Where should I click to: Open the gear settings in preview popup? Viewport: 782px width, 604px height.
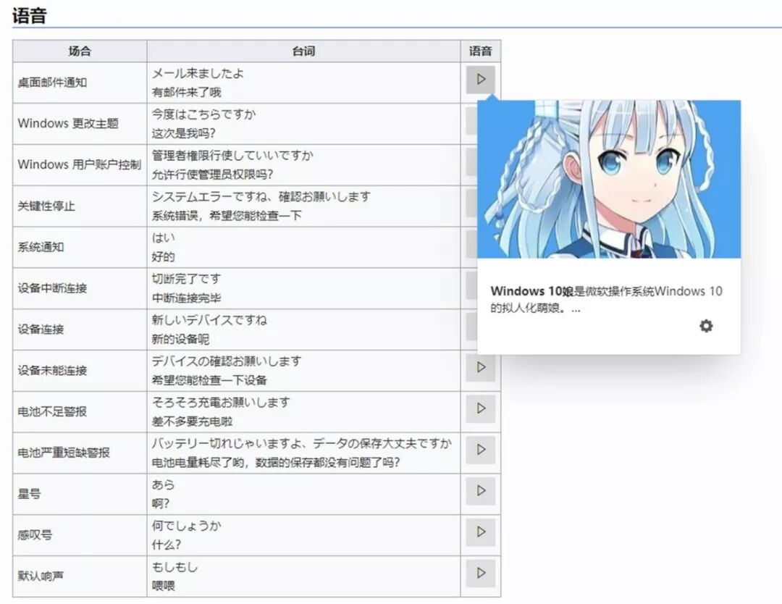pos(706,326)
